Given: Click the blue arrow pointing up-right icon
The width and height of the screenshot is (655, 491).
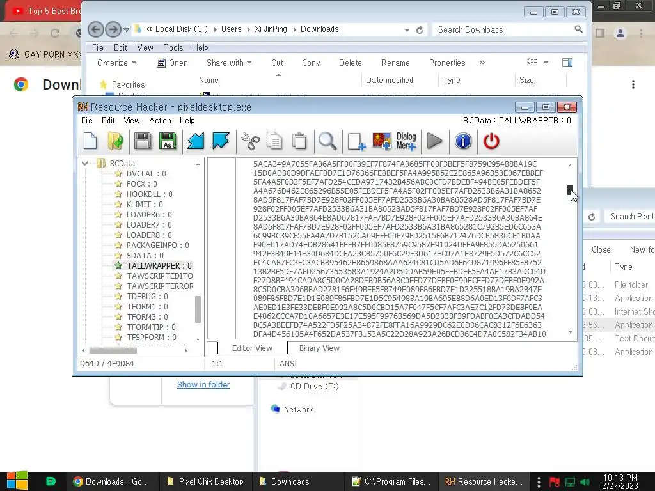Looking at the screenshot, I should (x=221, y=141).
